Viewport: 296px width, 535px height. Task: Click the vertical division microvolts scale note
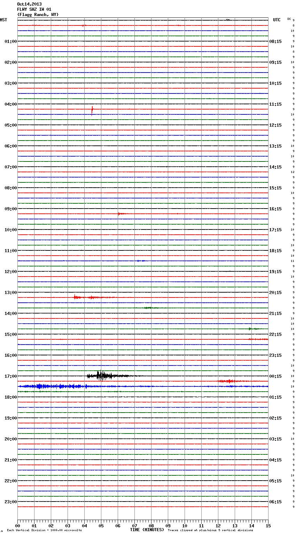tap(45, 530)
